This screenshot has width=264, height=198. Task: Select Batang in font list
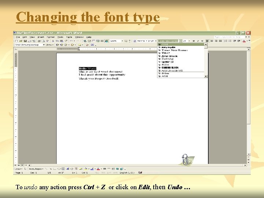tap(181, 59)
